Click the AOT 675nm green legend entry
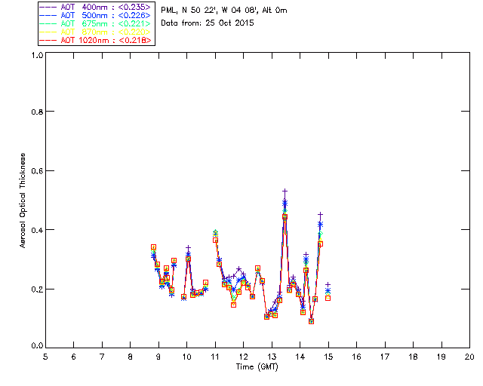 click(96, 23)
